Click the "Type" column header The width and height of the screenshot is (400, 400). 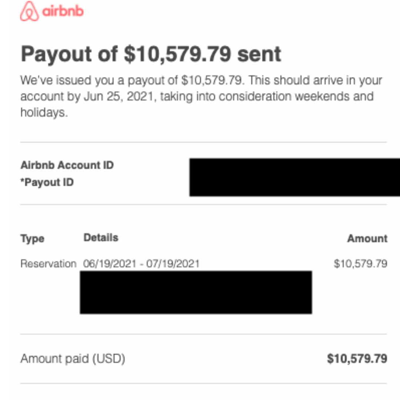click(32, 239)
